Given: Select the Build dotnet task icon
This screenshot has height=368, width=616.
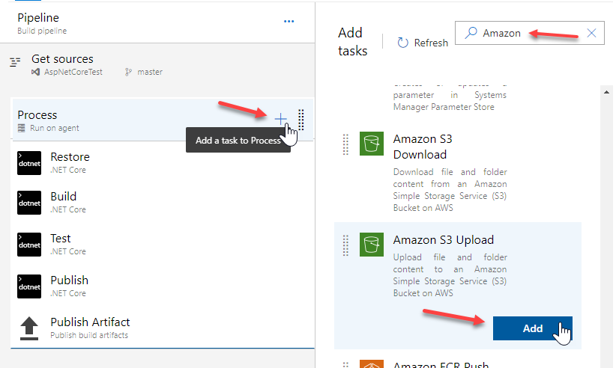Looking at the screenshot, I should click(29, 203).
